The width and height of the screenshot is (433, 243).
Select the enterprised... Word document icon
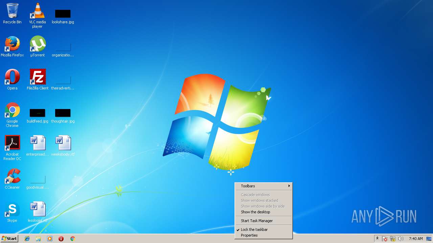[38, 146]
